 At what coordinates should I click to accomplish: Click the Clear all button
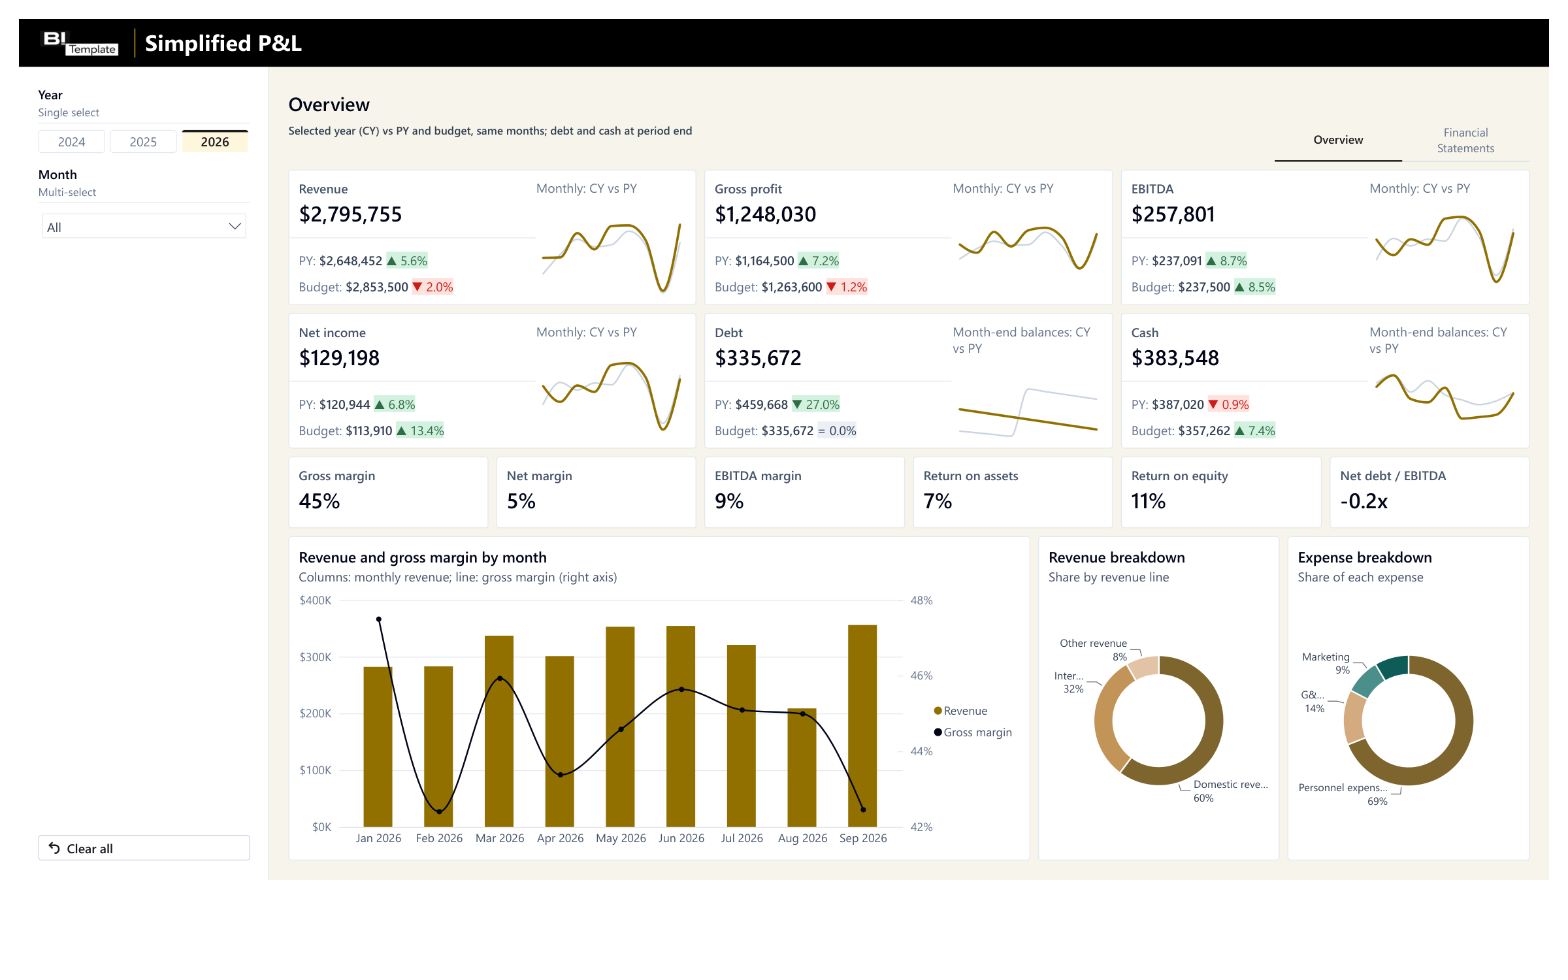click(x=144, y=848)
